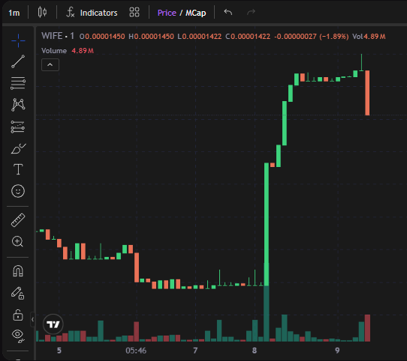Click the last red volume bar
407x361 pixels.
tap(367, 328)
